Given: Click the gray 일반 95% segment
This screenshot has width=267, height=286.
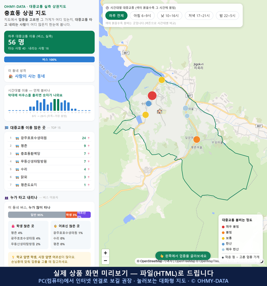Looking at the screenshot, I should [x=37, y=215].
